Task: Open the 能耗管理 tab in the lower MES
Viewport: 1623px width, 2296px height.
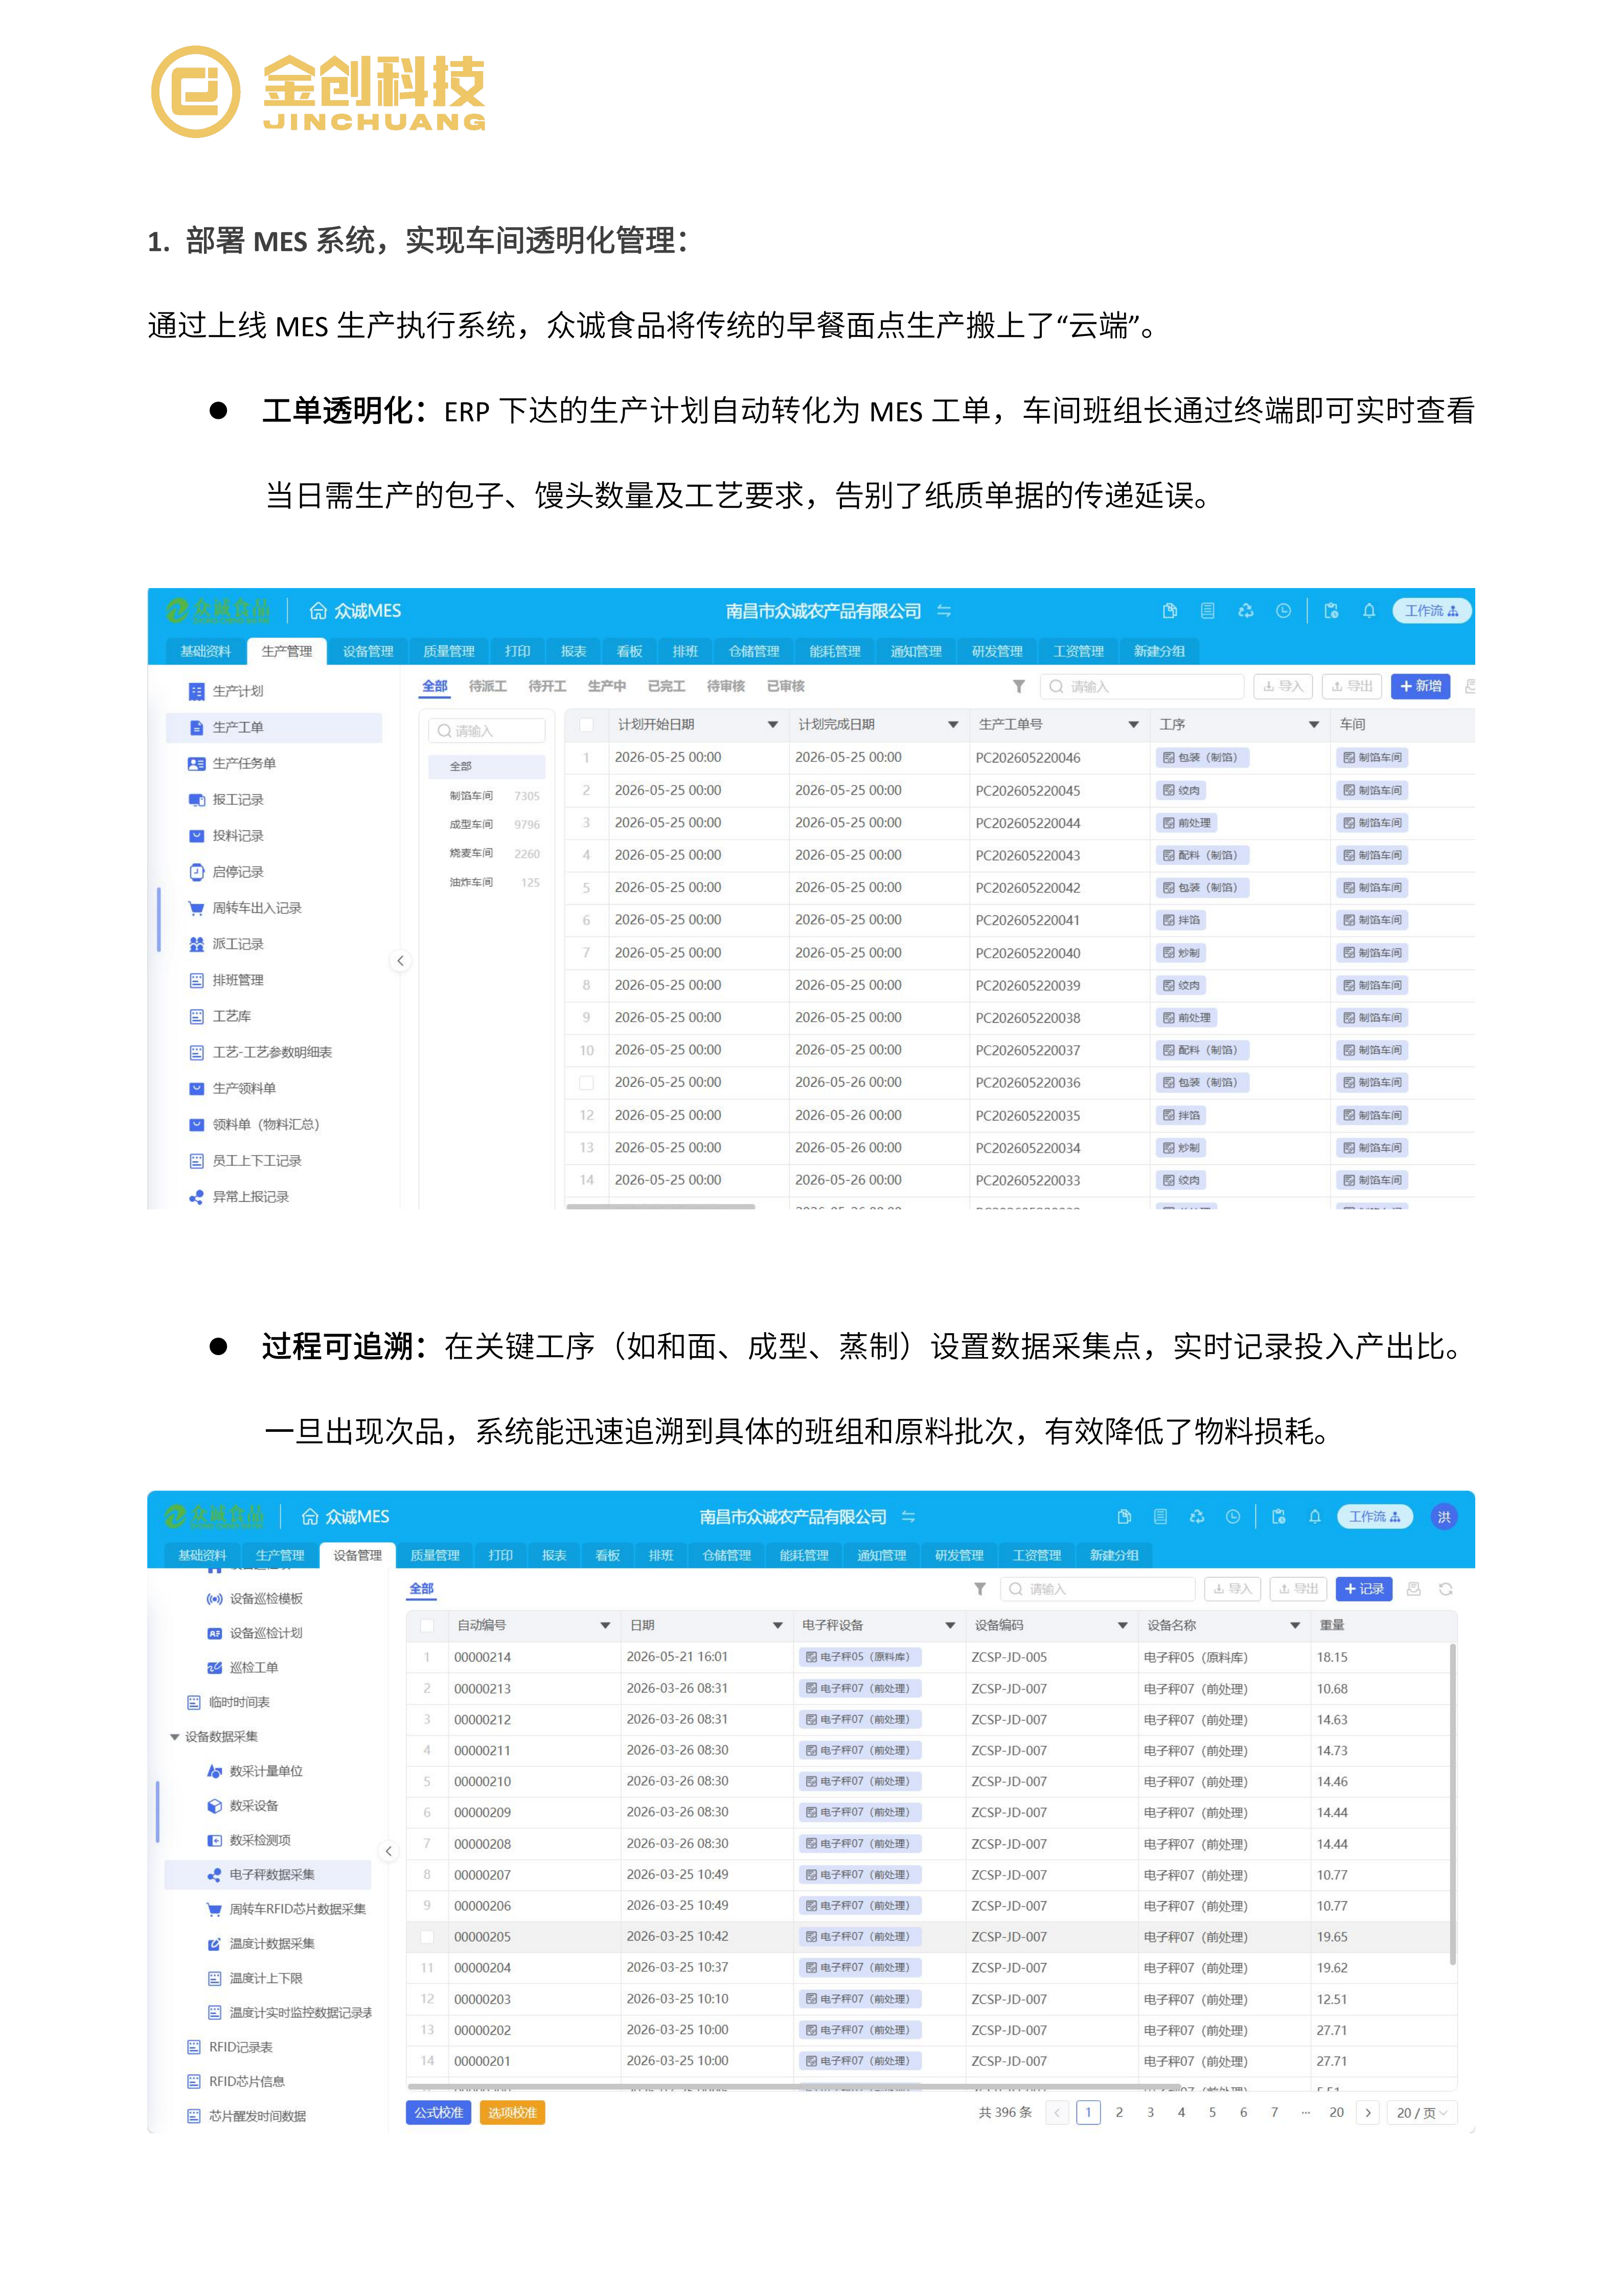Action: 805,1555
